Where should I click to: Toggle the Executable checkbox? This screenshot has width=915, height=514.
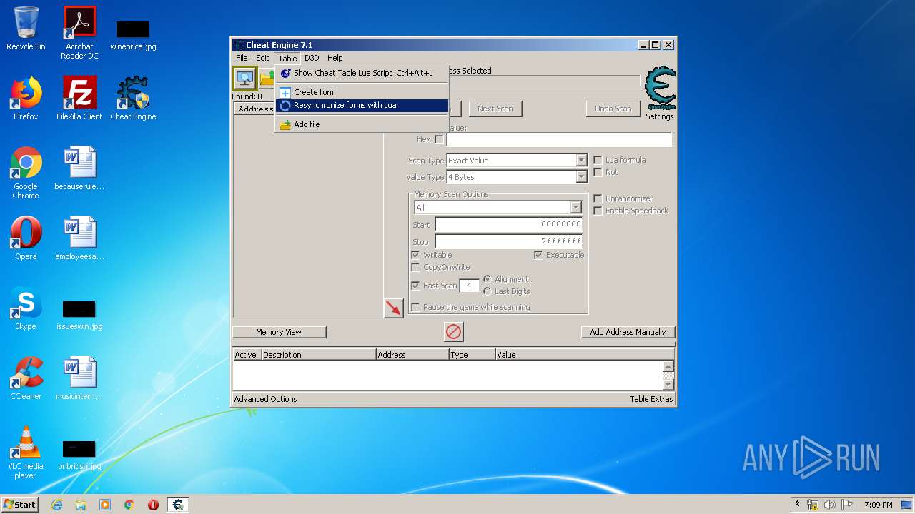[538, 255]
